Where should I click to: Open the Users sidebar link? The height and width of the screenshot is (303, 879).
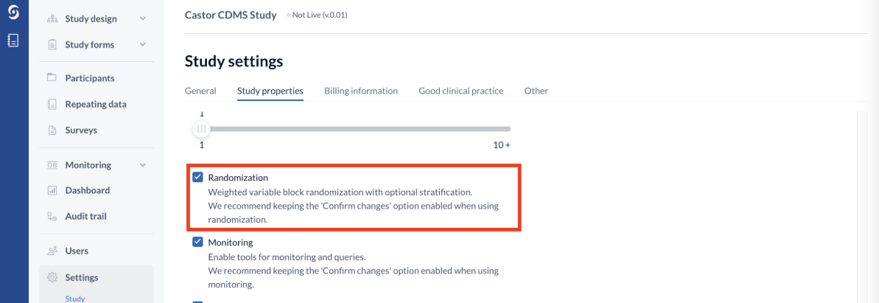tap(77, 251)
